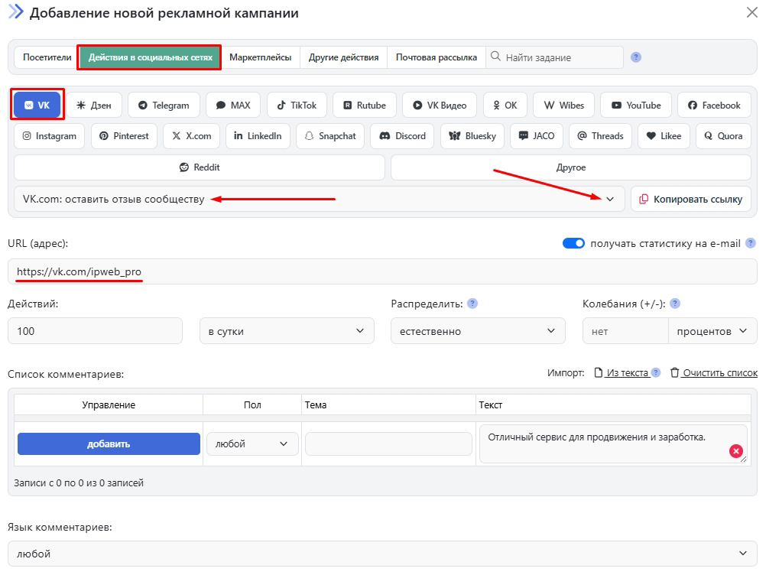
Task: Switch to the Маркетплейсы tab
Action: (x=260, y=57)
